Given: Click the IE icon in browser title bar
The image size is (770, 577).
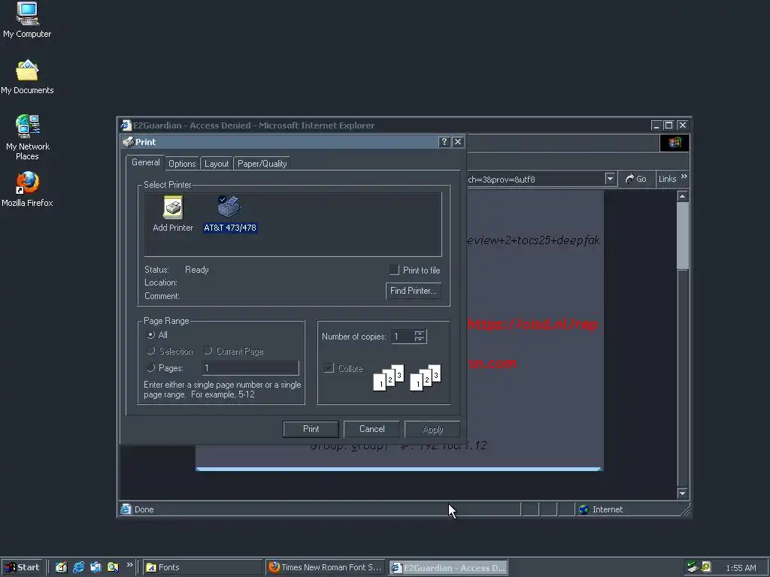Looking at the screenshot, I should coord(126,125).
